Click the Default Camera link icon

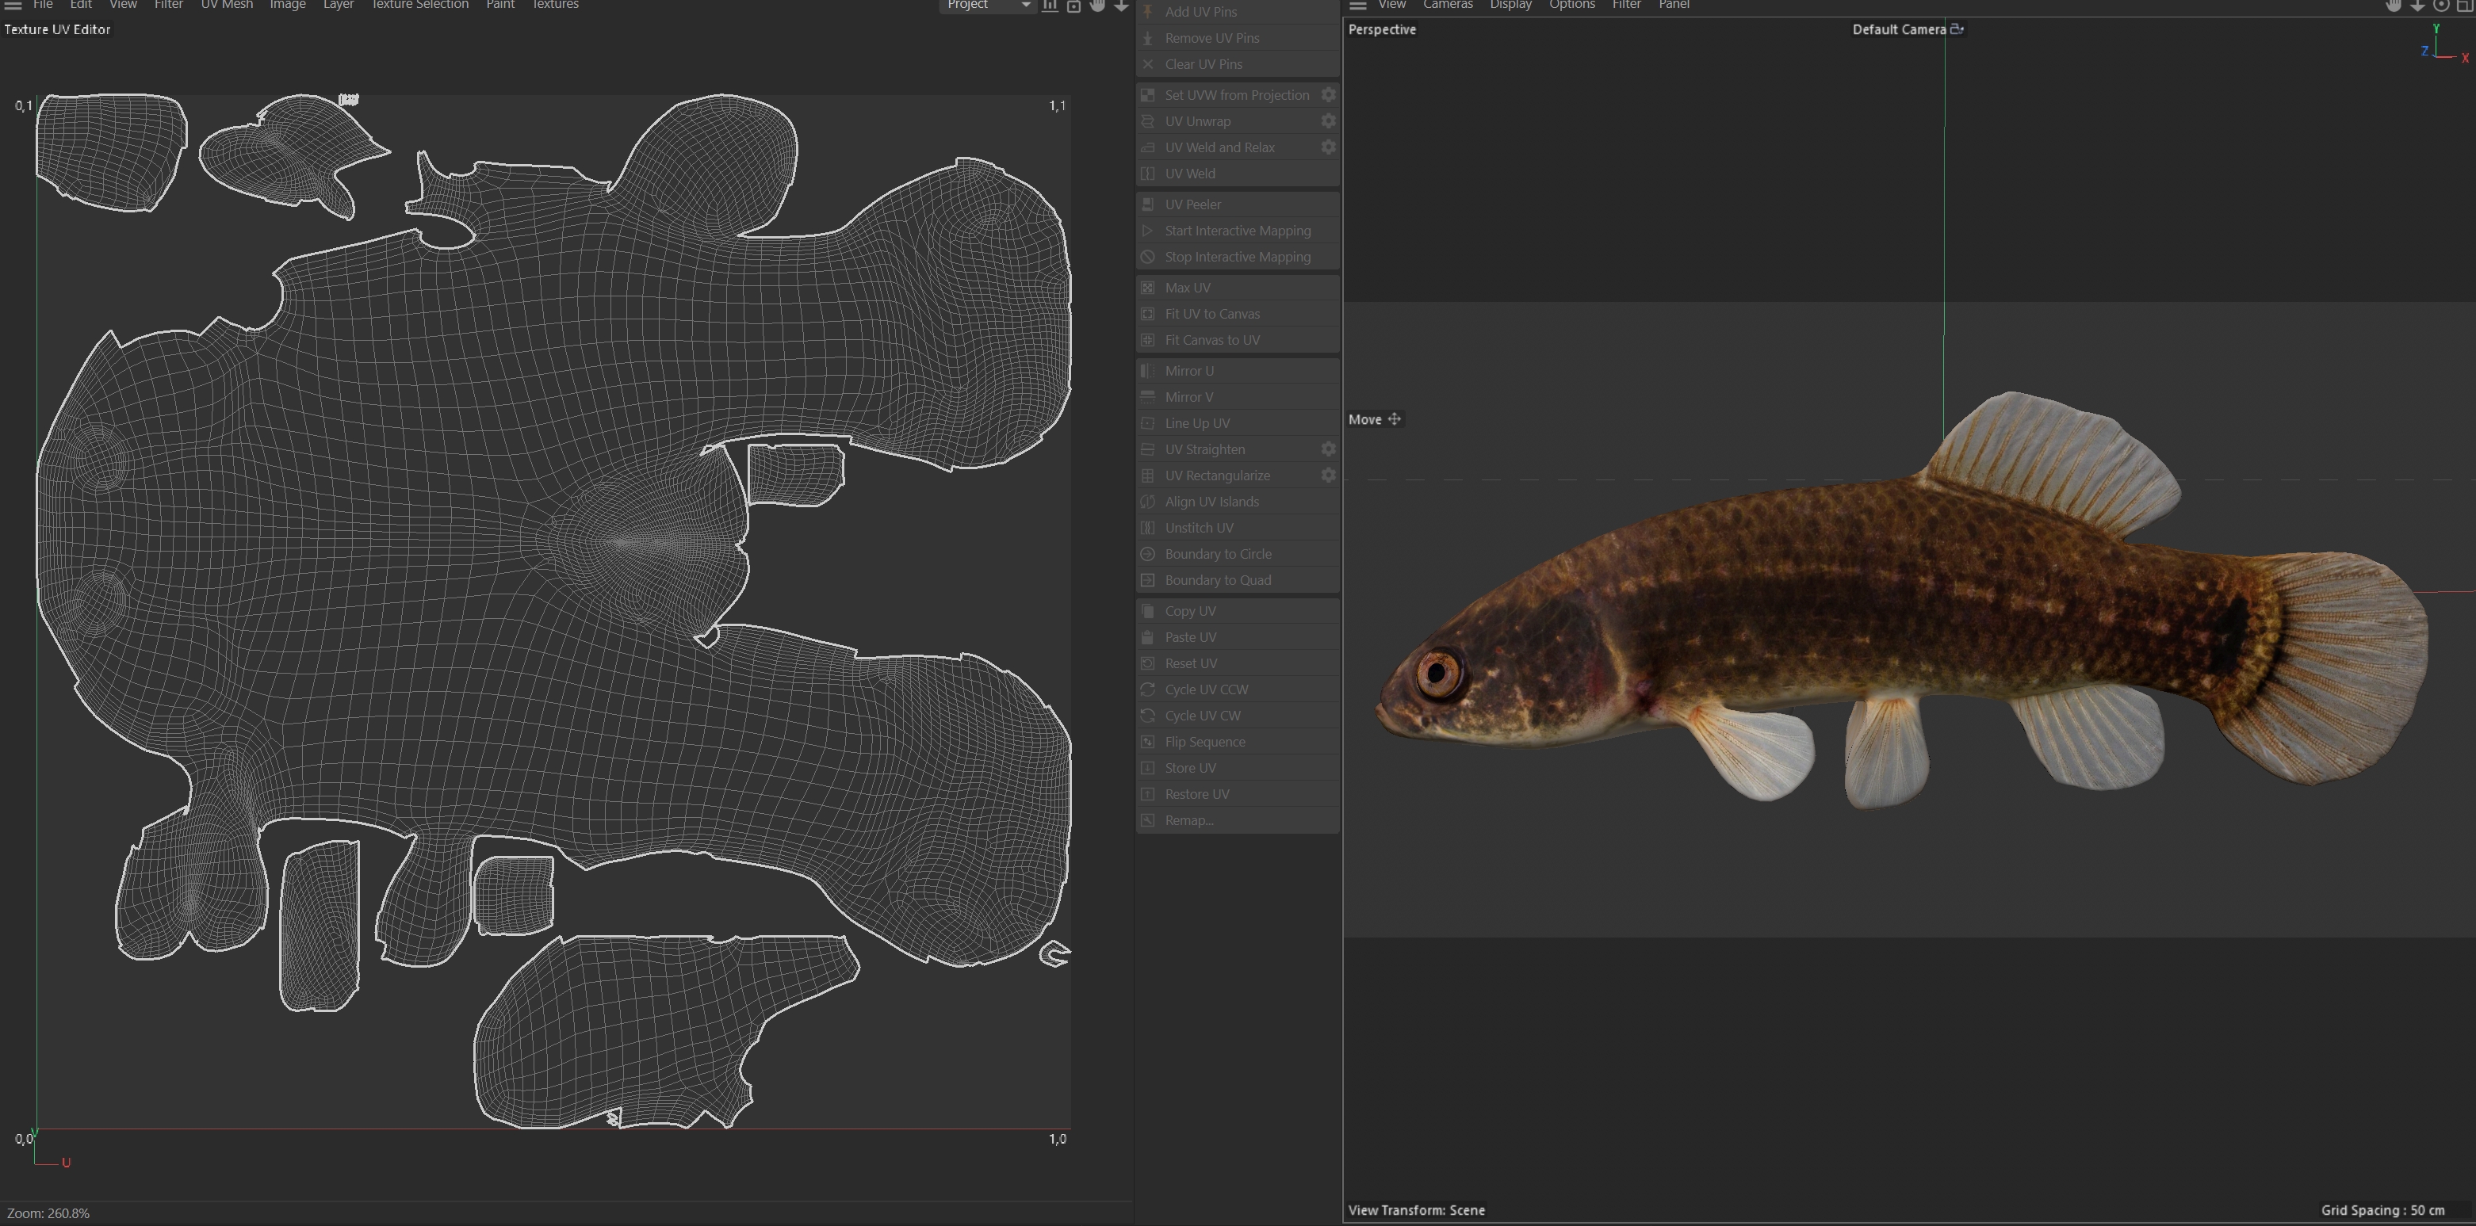click(1957, 29)
